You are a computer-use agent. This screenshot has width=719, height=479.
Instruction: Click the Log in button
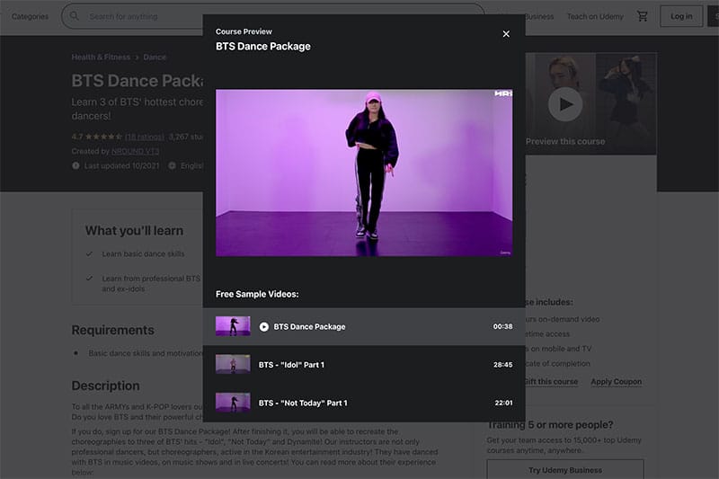click(x=681, y=16)
